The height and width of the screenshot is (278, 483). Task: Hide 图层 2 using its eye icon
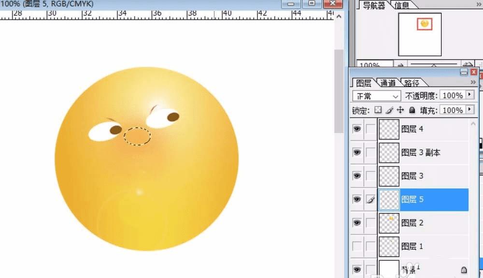point(357,222)
